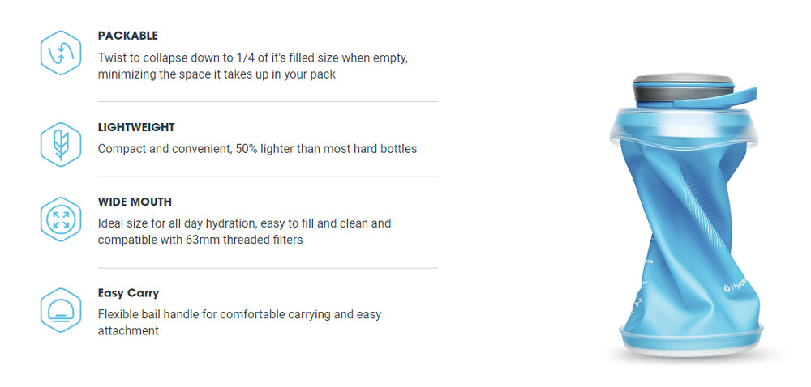Select the WIDE MOUTH heading
The height and width of the screenshot is (387, 811).
[135, 202]
